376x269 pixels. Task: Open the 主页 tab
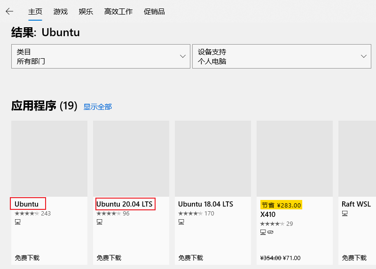pyautogui.click(x=35, y=11)
